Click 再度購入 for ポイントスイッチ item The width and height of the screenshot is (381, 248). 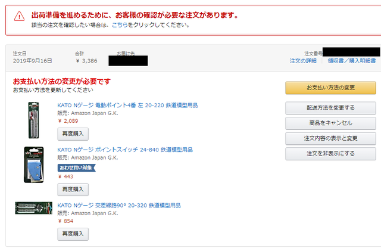pos(73,190)
